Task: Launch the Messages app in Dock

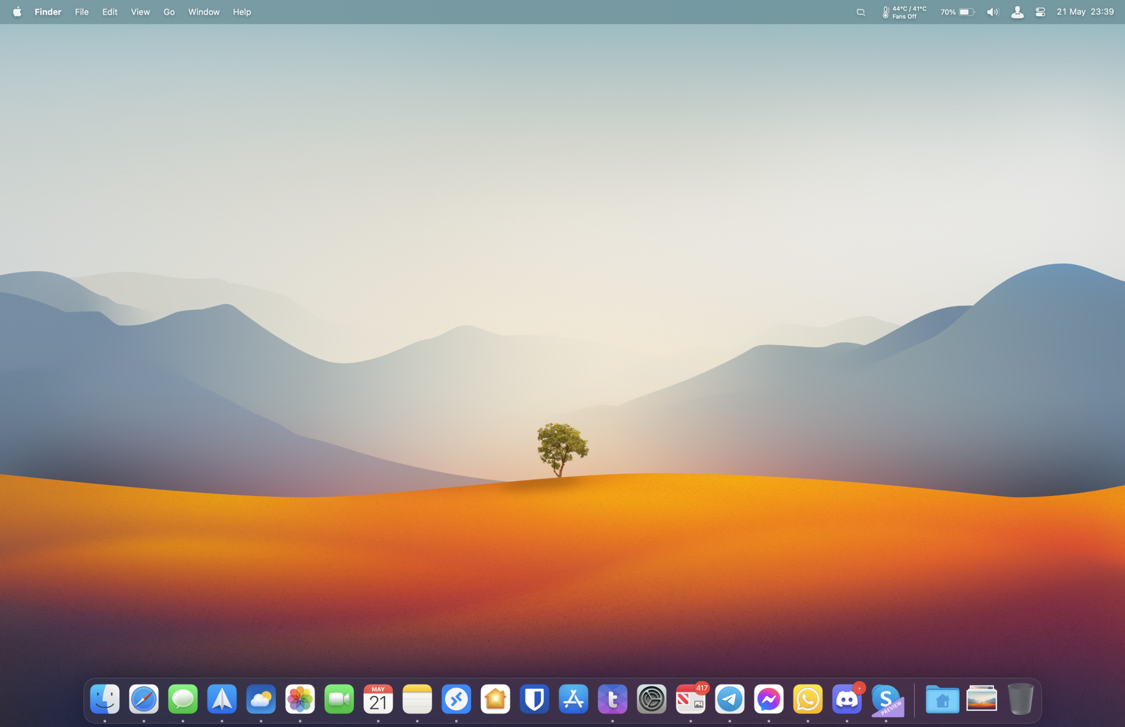Action: (183, 699)
